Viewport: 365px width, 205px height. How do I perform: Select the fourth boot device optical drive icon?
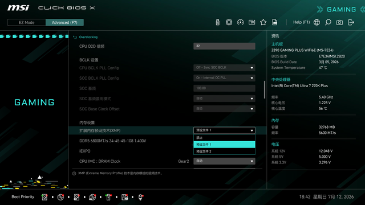point(92,197)
